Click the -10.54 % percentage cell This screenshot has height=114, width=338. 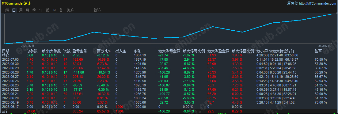click(x=104, y=72)
